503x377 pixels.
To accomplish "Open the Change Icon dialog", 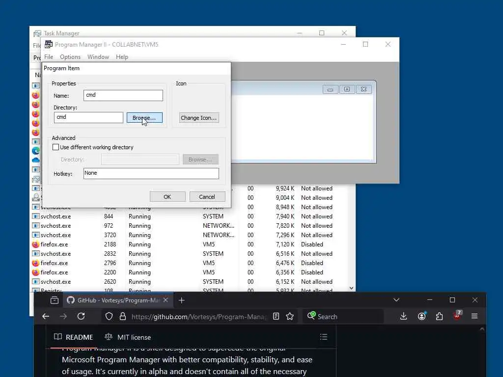I will (x=199, y=118).
